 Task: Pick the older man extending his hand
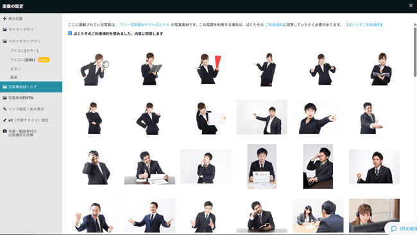click(372, 118)
